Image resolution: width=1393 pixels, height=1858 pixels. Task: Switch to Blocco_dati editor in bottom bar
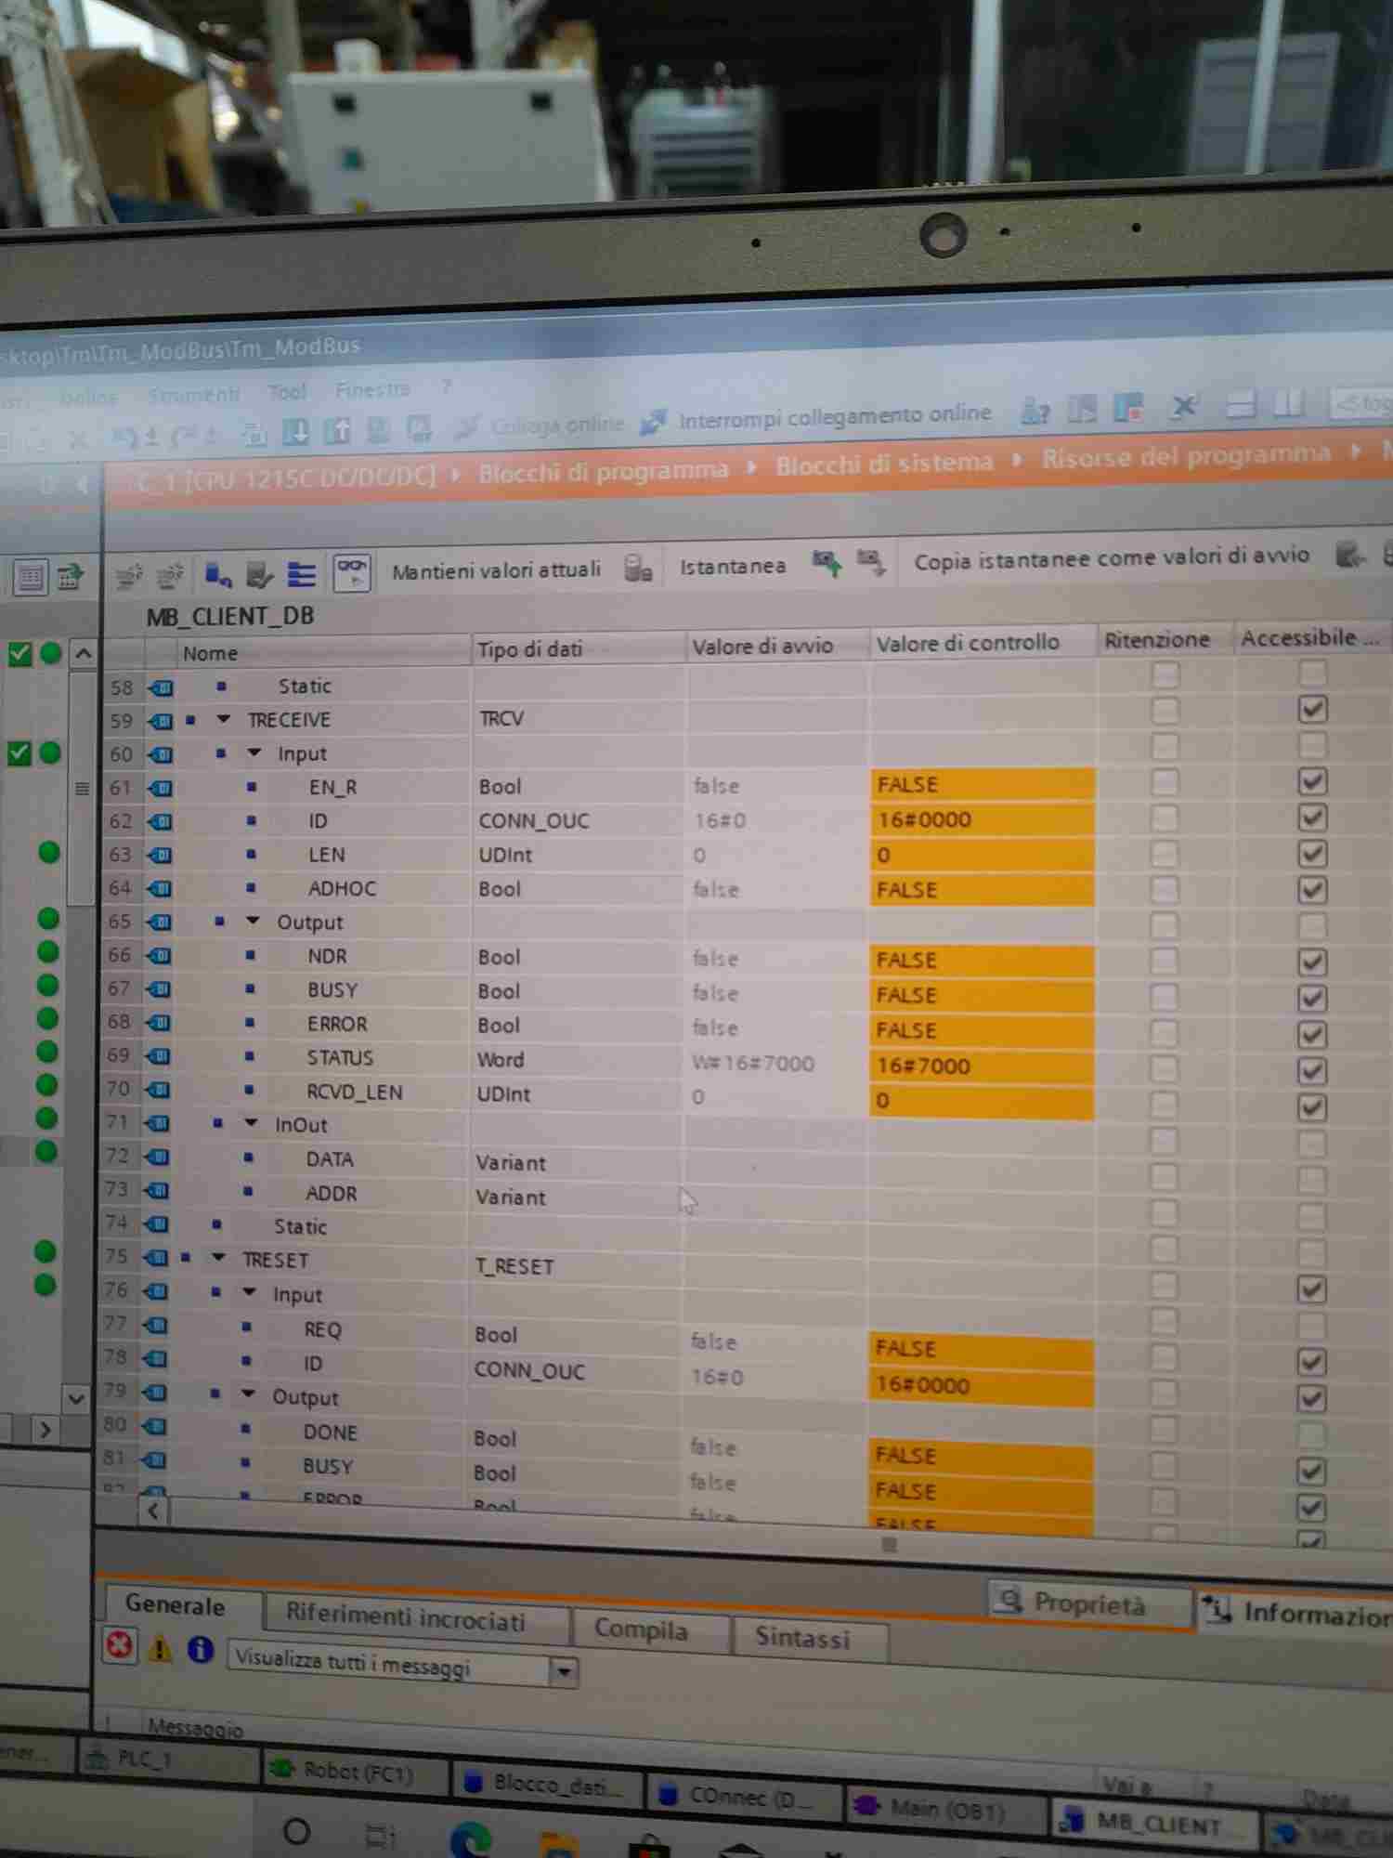[549, 1784]
